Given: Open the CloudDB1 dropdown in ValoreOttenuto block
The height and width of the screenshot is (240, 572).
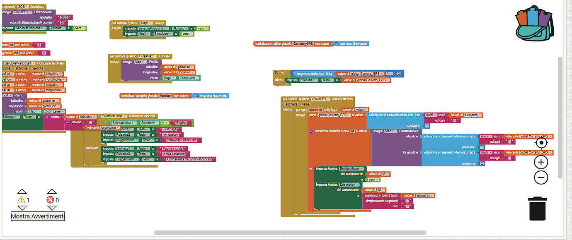Looking at the screenshot, I should pyautogui.click(x=321, y=99).
